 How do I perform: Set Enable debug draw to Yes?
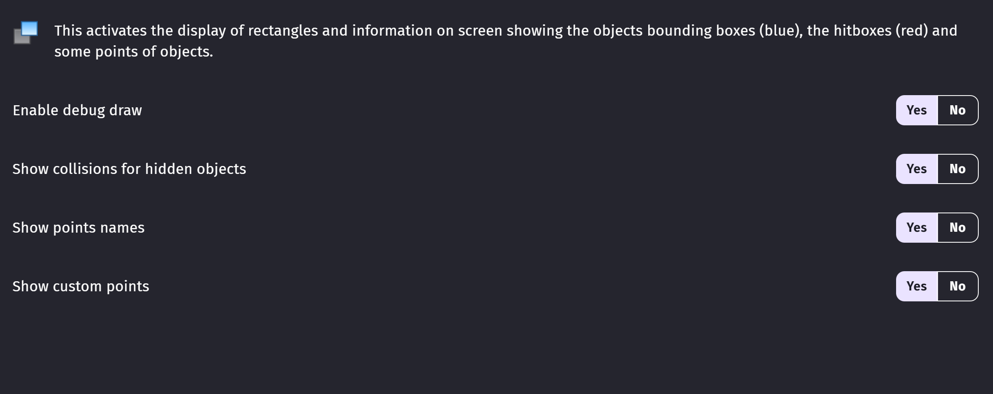point(917,110)
